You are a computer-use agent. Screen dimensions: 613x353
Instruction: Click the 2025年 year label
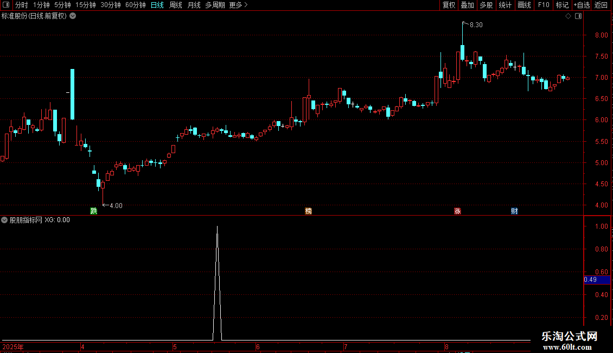click(13, 346)
